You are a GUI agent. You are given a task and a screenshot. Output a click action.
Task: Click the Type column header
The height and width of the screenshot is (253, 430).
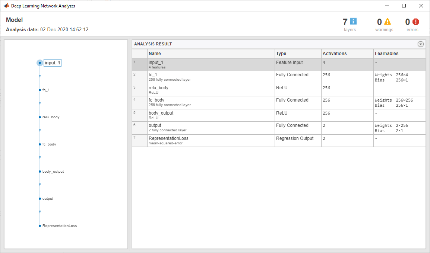280,53
